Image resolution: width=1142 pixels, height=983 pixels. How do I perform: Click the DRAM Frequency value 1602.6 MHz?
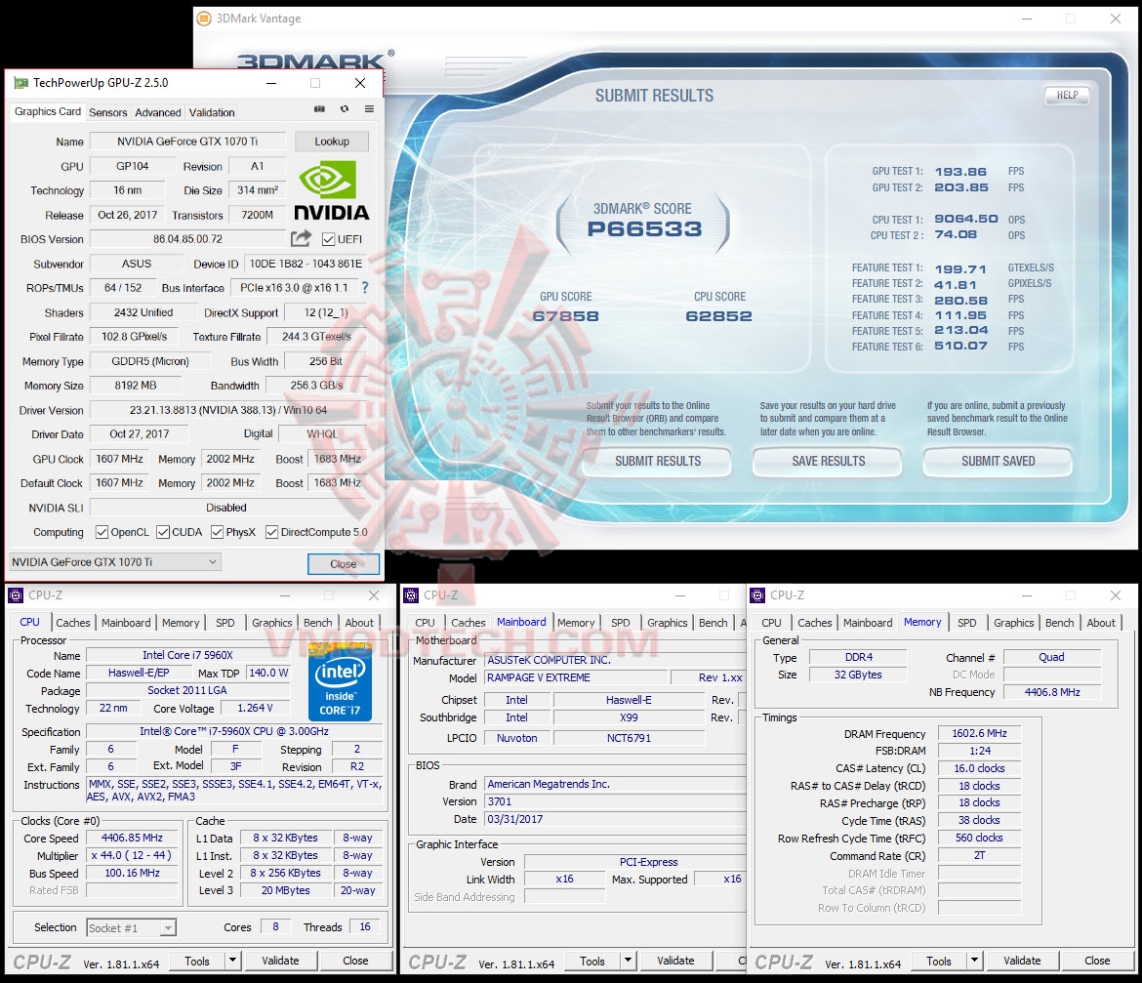coord(979,733)
